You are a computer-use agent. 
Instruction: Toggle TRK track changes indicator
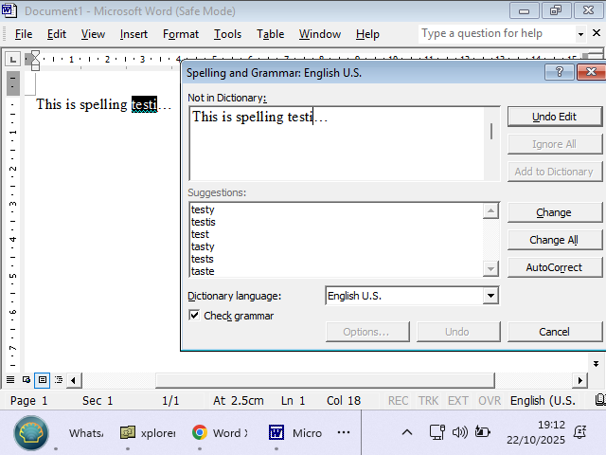click(428, 400)
